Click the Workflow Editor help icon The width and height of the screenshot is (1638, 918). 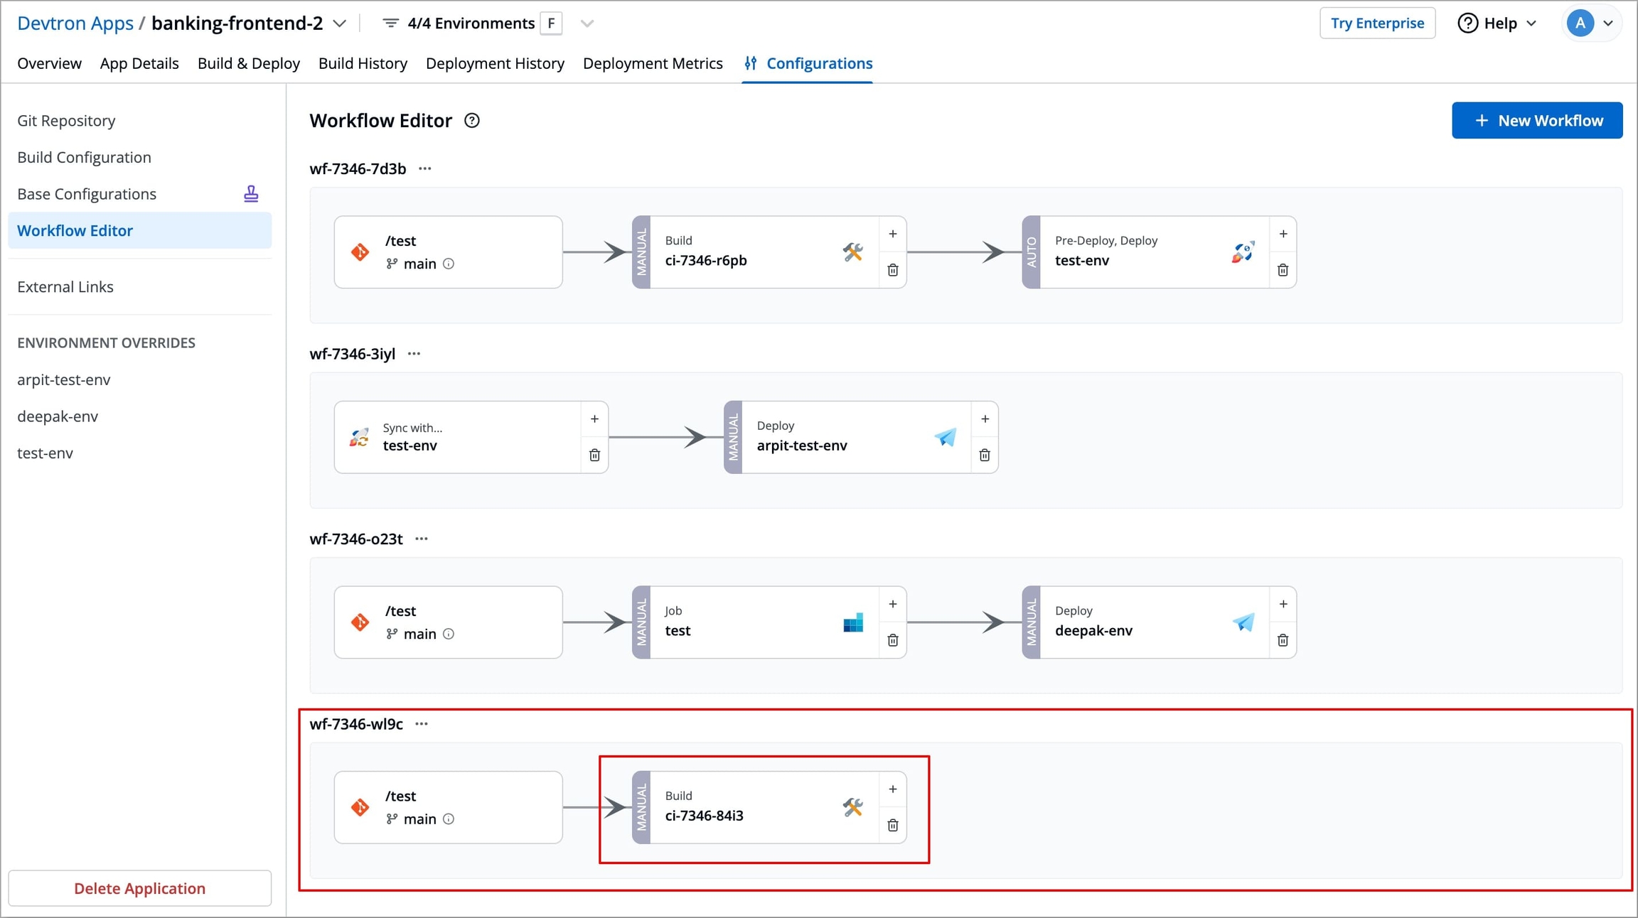tap(471, 121)
